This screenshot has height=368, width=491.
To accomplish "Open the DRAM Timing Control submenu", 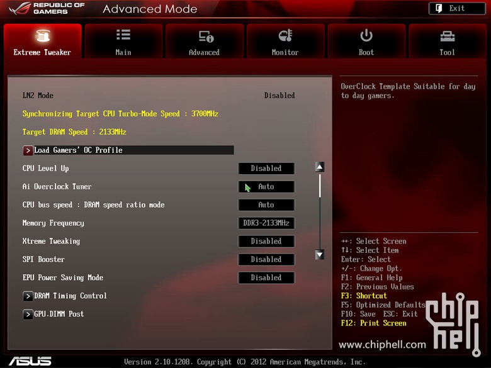I will tap(71, 296).
